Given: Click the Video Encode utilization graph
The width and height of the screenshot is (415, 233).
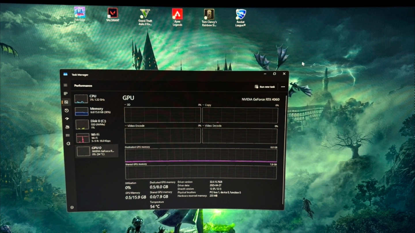Looking at the screenshot, I should (163, 135).
